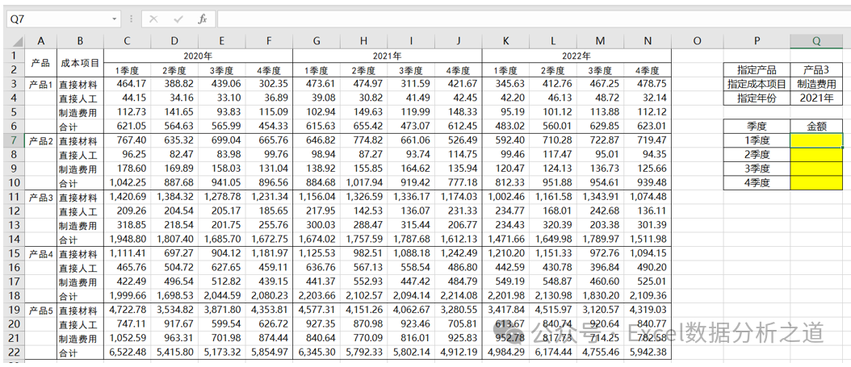Click the cell with value 300.03

(x=317, y=225)
